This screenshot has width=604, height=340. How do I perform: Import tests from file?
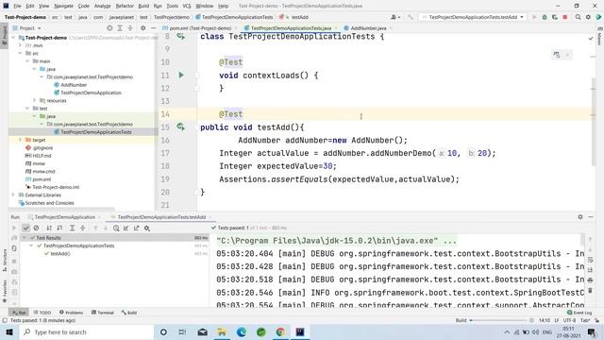pos(126,229)
